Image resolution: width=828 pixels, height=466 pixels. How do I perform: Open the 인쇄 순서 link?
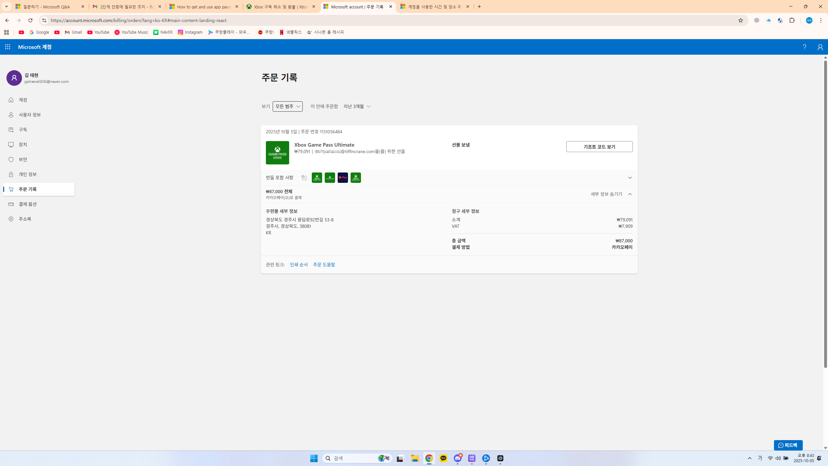[x=299, y=265]
